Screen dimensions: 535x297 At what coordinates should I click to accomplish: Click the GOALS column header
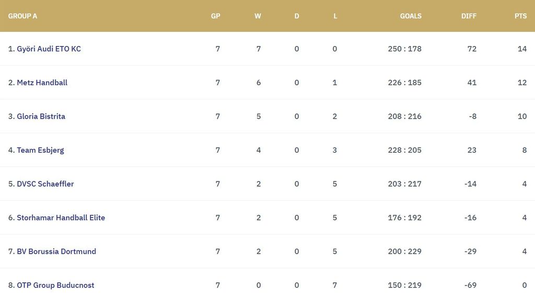coord(411,16)
